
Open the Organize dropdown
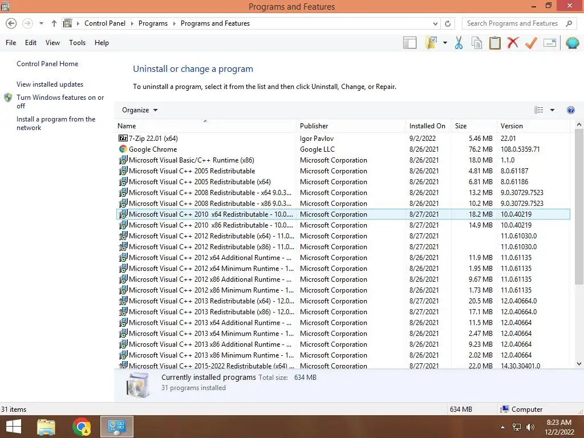tap(140, 110)
